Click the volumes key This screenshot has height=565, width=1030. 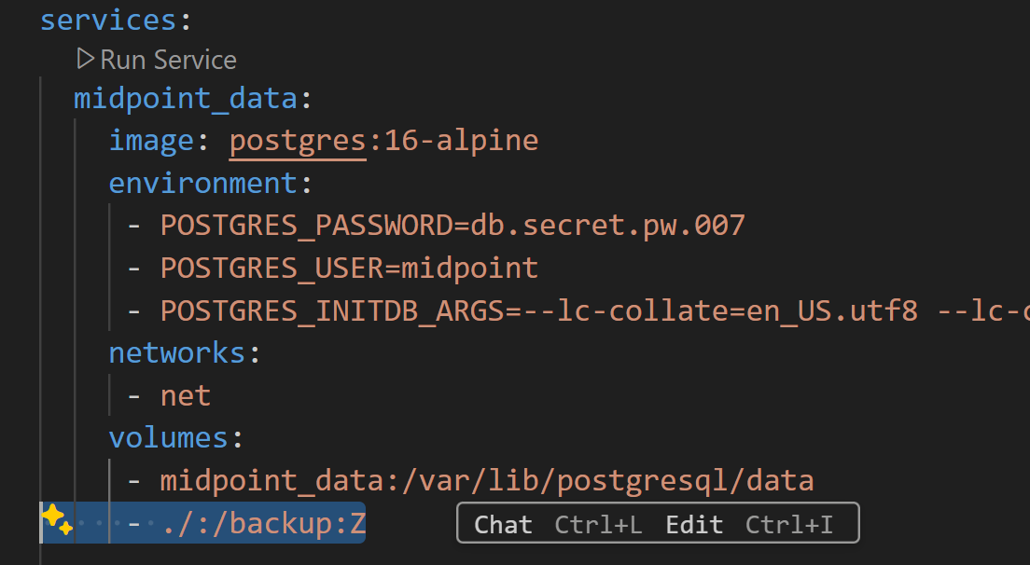coord(168,438)
